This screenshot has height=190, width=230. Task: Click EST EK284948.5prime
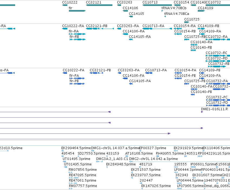point(107,167)
